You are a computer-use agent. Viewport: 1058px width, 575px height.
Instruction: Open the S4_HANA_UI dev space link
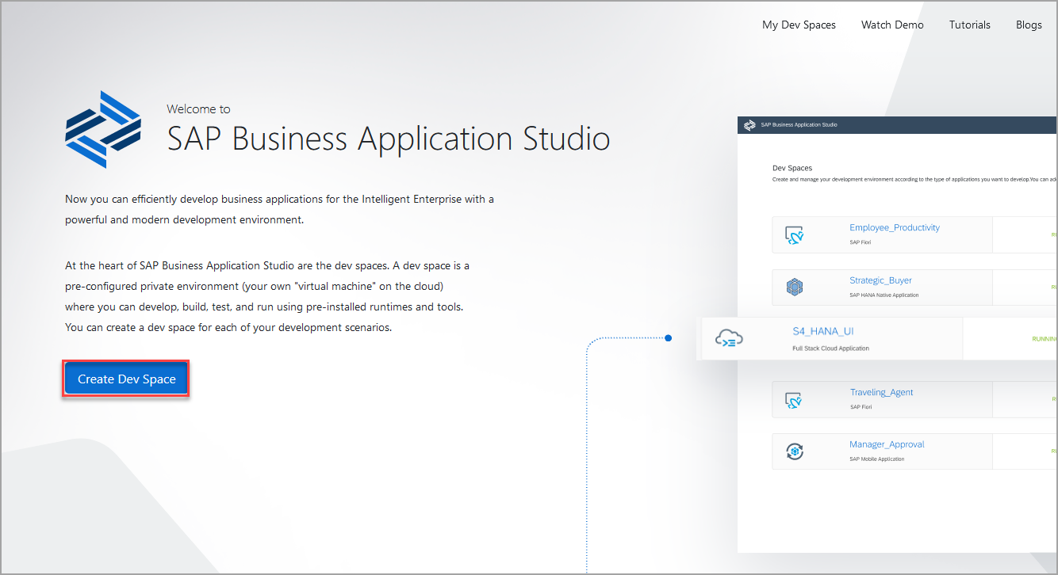coord(823,331)
